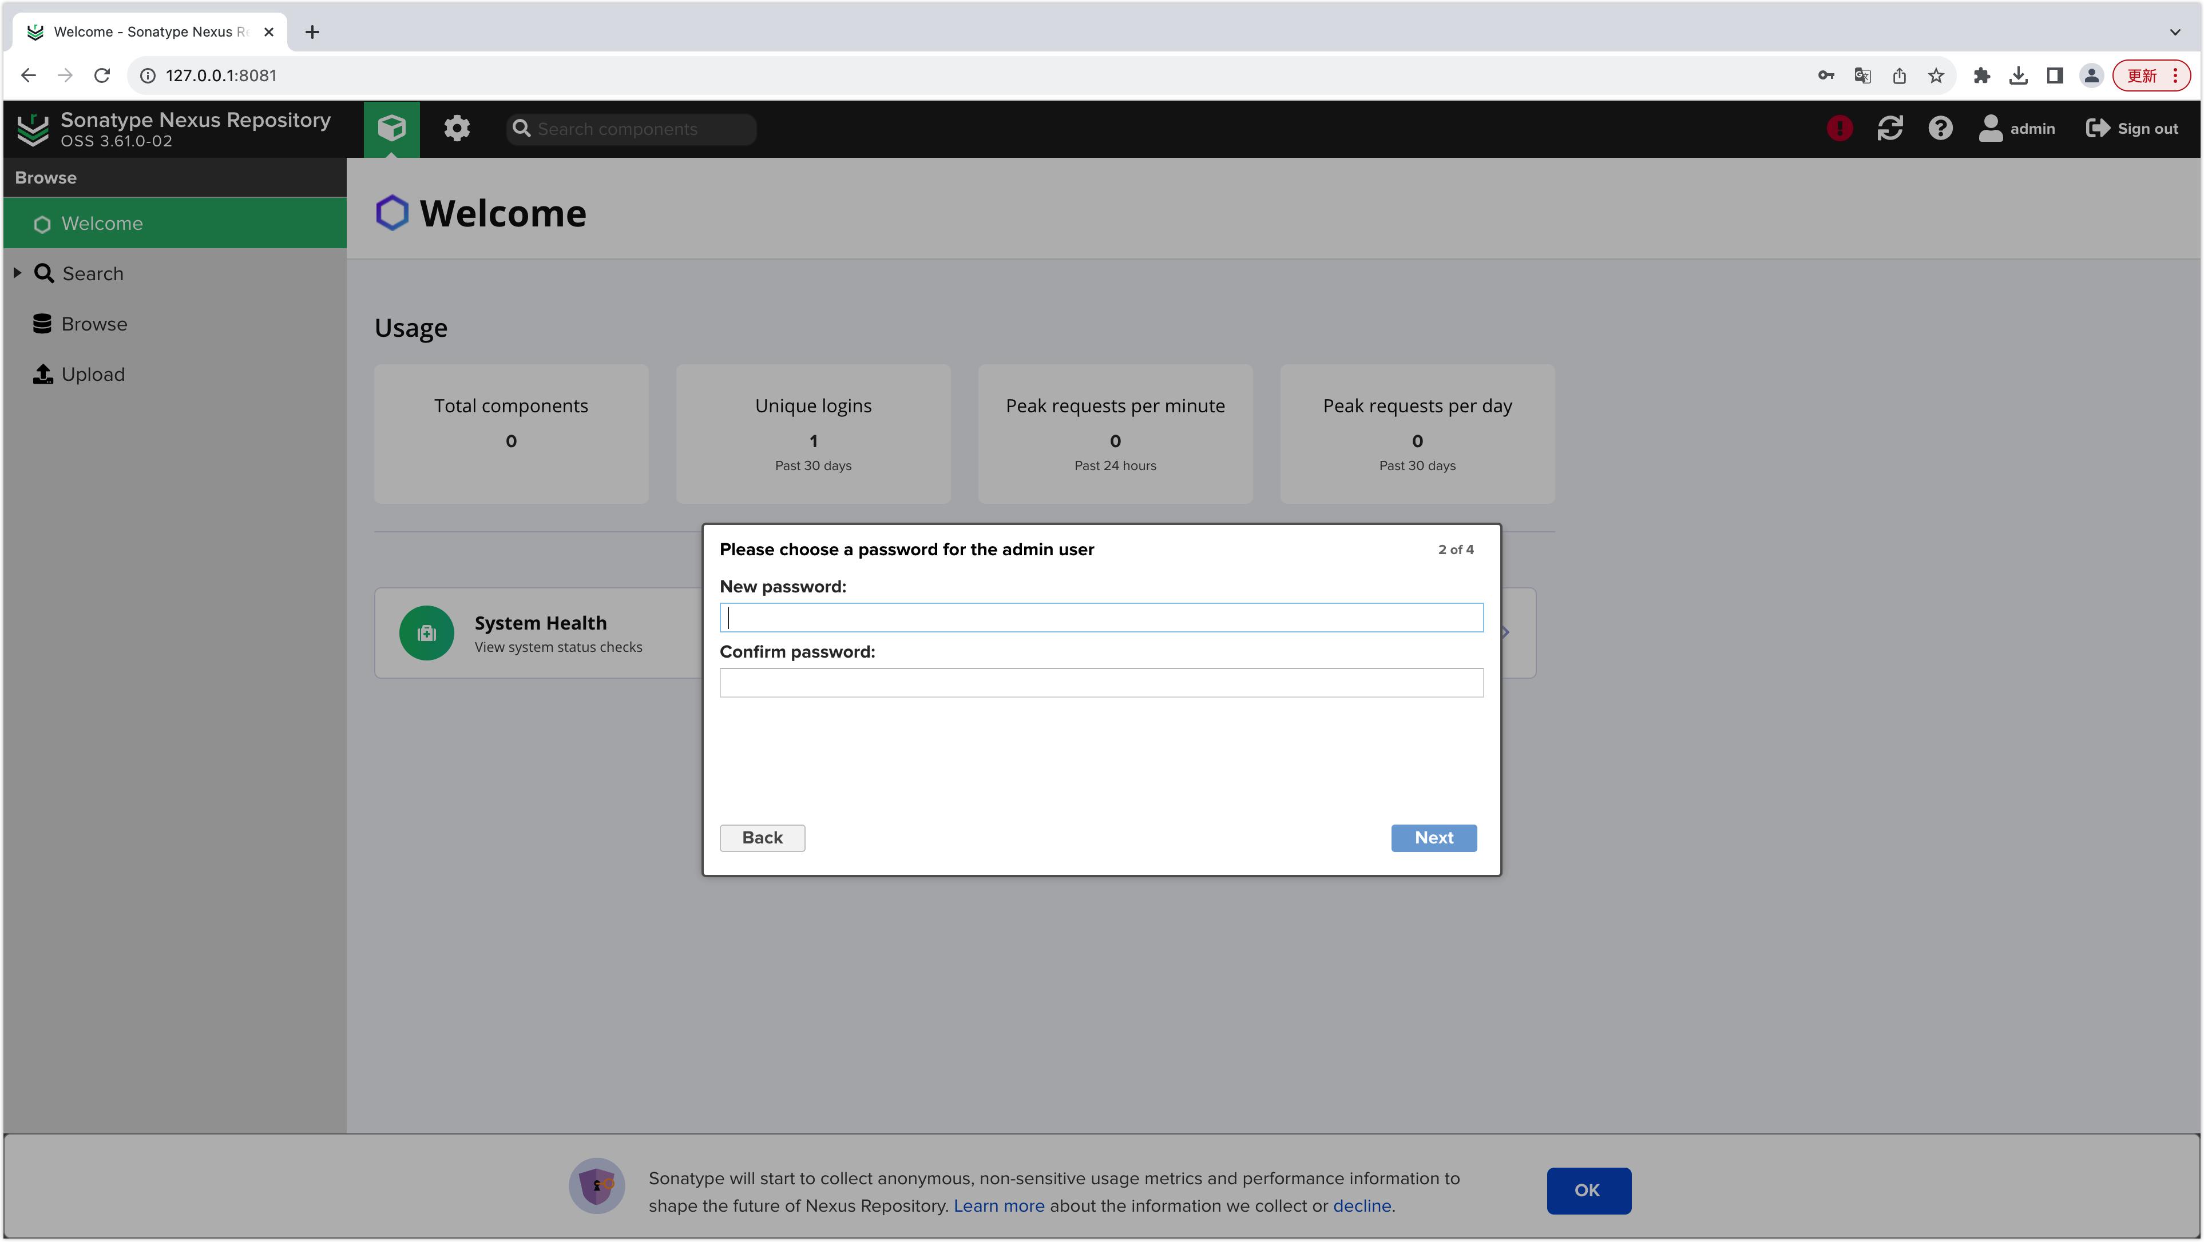Click the System Health title
Image resolution: width=2204 pixels, height=1242 pixels.
tap(541, 623)
